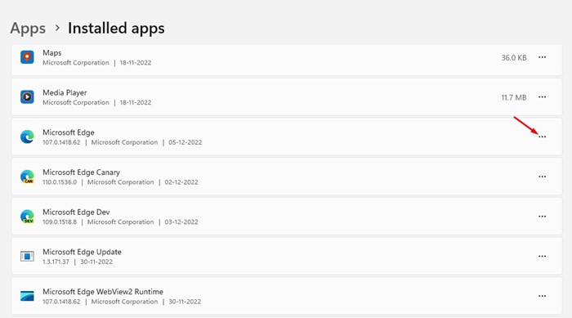
Task: Click the Maps app icon
Action: [27, 57]
